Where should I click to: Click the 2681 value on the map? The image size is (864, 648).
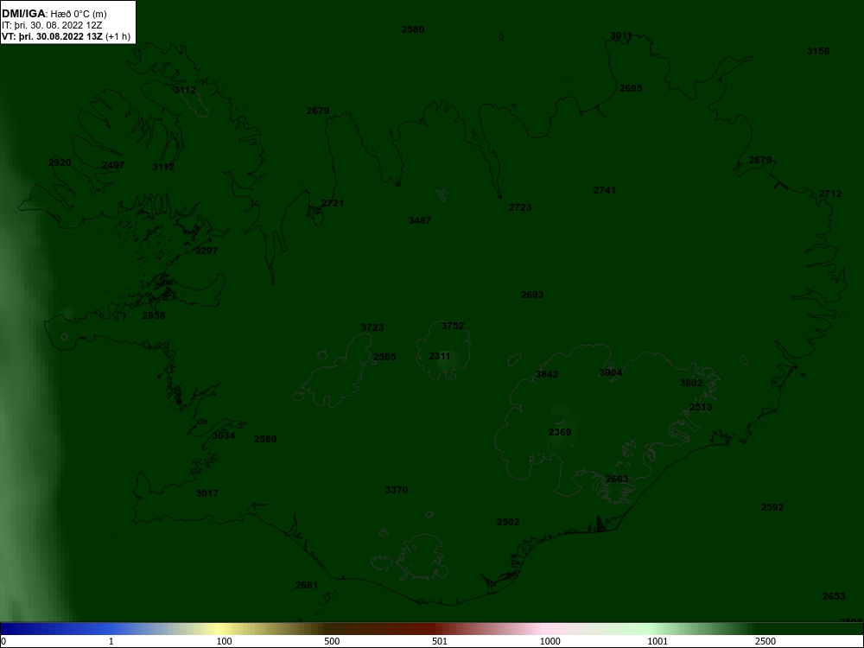307,585
